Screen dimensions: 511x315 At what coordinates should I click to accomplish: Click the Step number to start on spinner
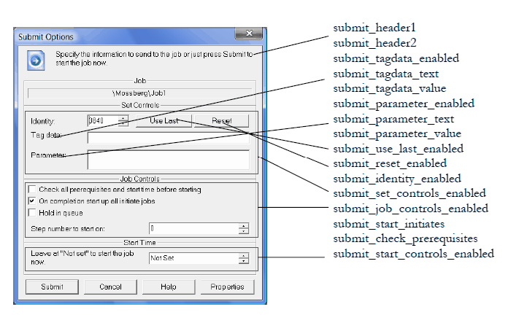243,228
